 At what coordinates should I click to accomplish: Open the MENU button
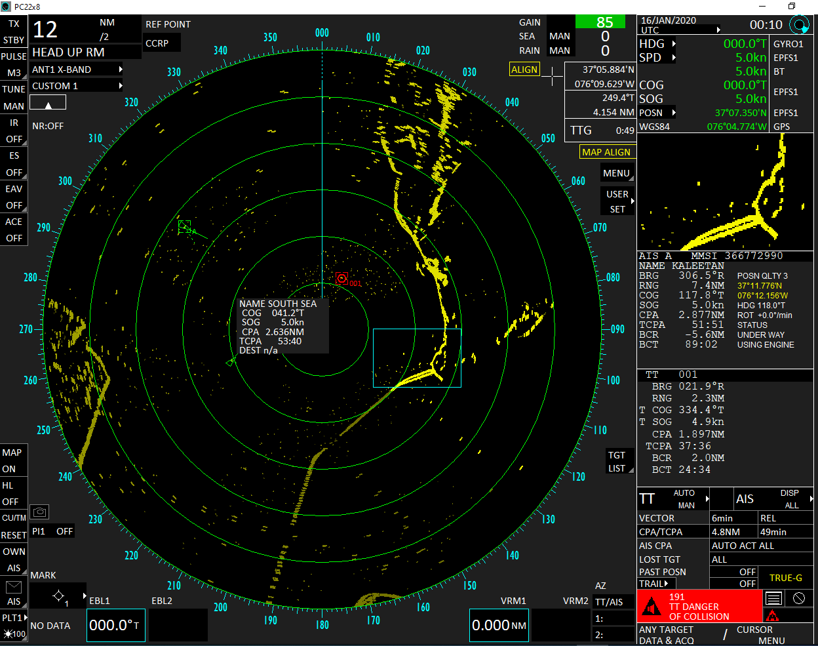(616, 173)
